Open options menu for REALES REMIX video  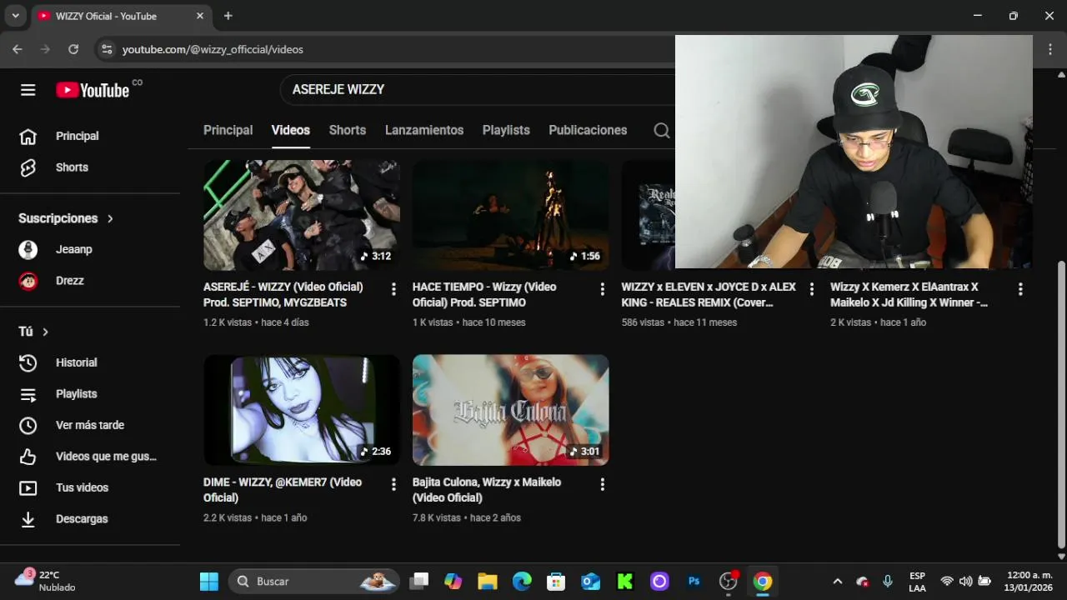click(811, 289)
